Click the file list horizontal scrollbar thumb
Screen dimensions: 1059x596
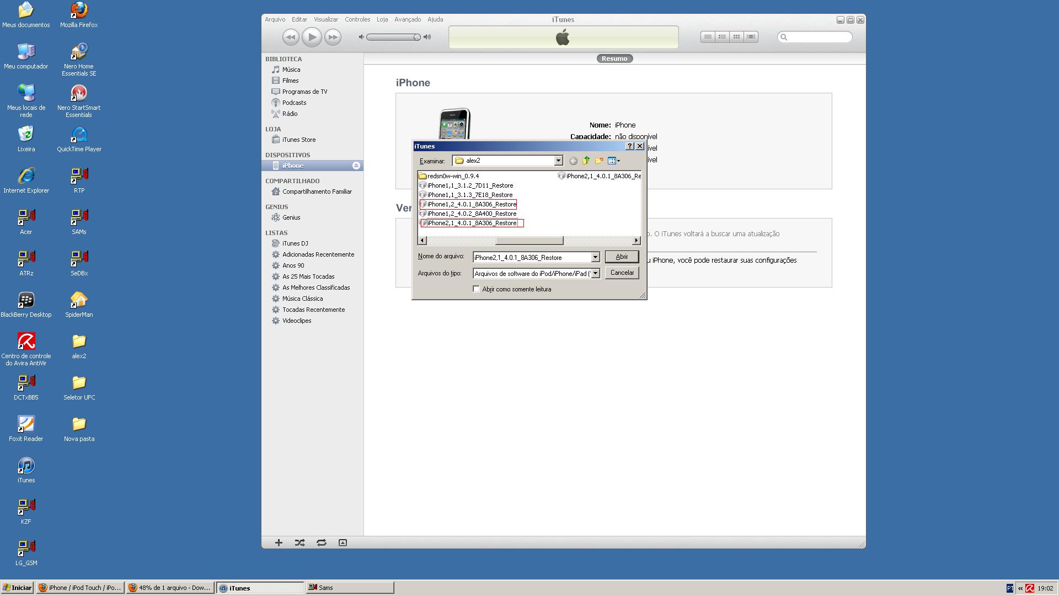click(529, 241)
